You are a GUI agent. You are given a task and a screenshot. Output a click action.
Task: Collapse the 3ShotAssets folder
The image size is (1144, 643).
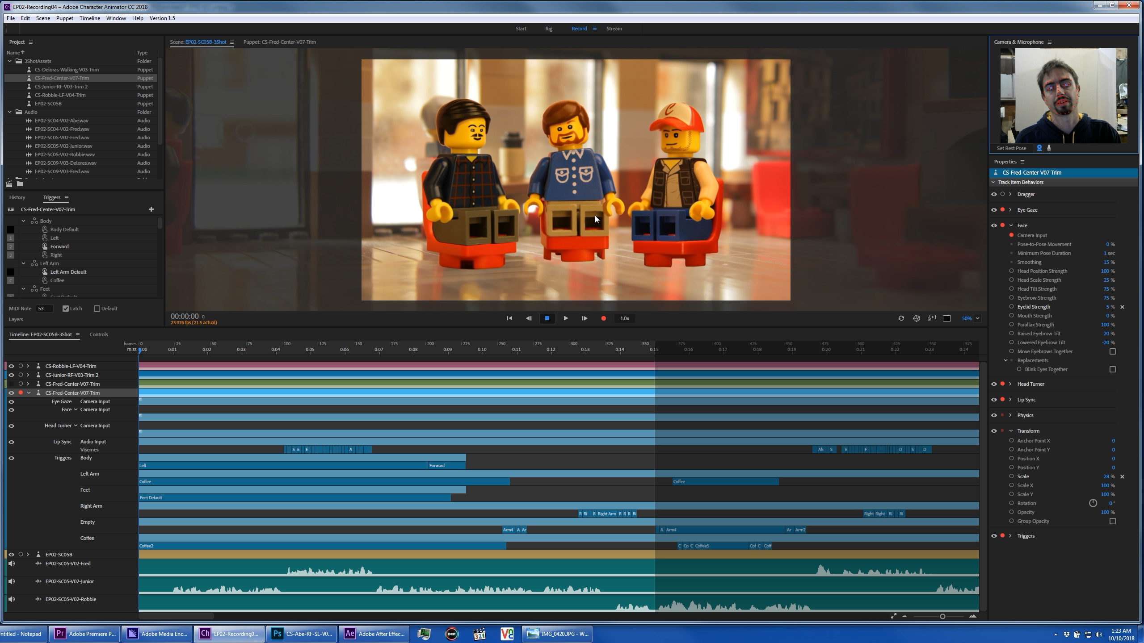10,61
